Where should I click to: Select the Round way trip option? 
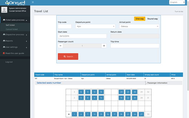pyautogui.click(x=153, y=19)
